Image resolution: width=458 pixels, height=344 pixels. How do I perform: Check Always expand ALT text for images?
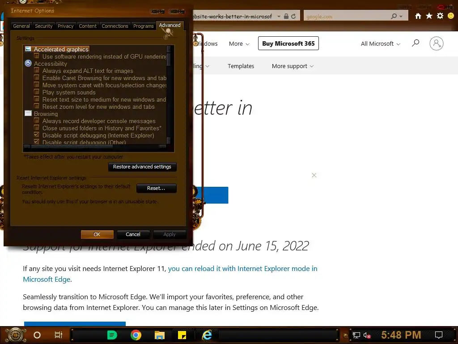pyautogui.click(x=37, y=70)
